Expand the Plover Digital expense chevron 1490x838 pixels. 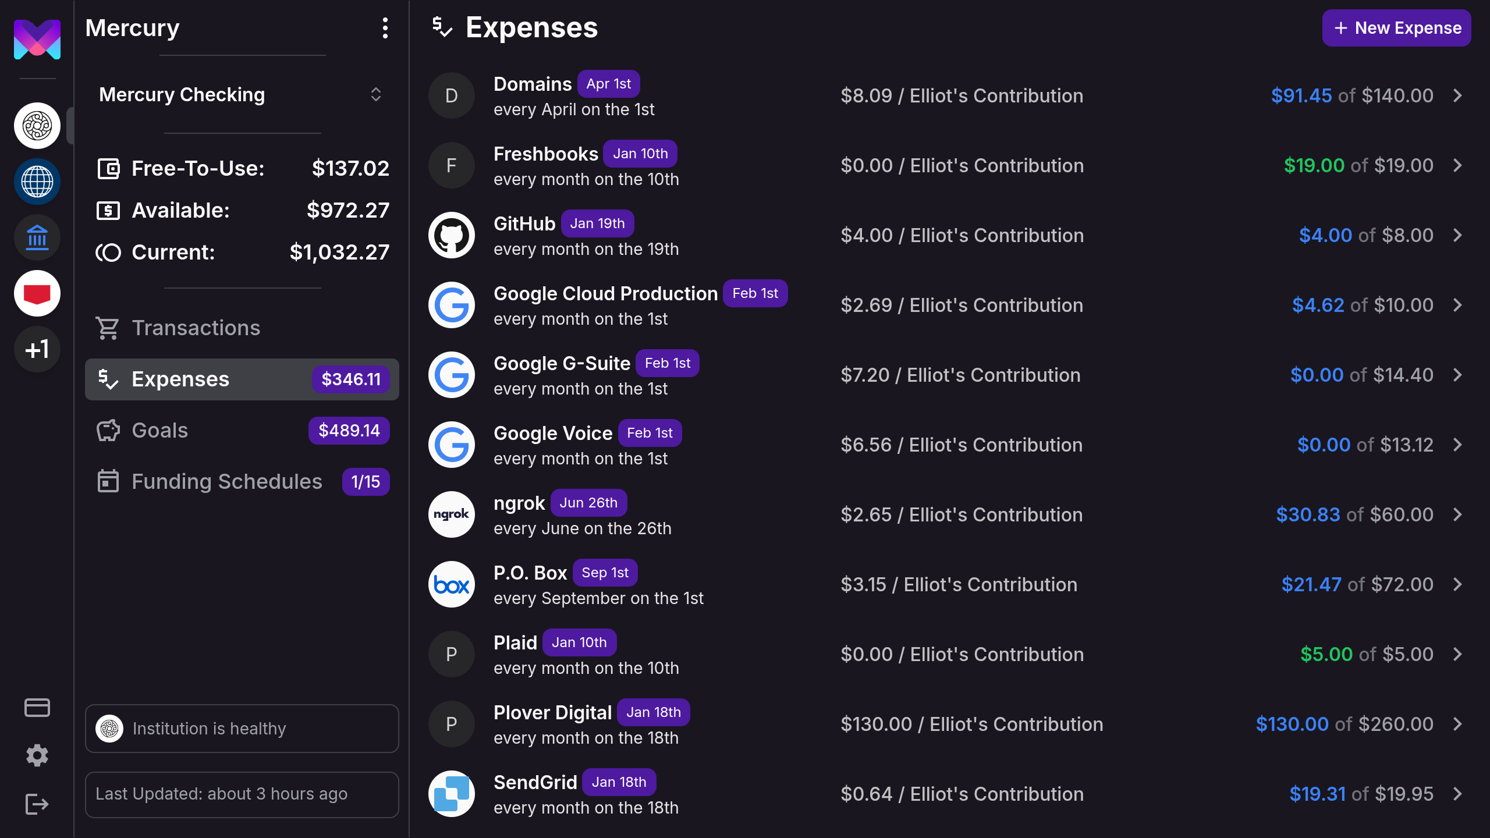tap(1457, 724)
